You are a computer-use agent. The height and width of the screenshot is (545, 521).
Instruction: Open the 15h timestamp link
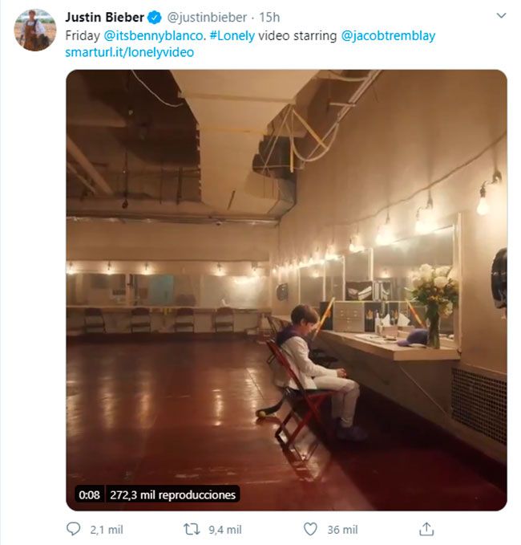[270, 18]
